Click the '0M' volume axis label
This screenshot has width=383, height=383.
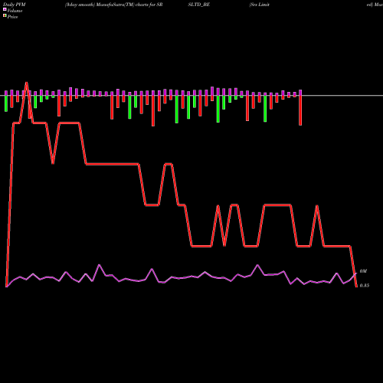point(363,271)
